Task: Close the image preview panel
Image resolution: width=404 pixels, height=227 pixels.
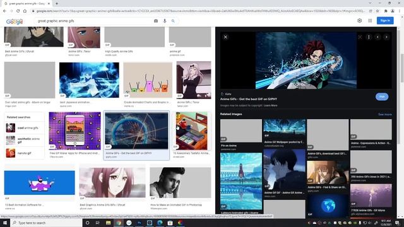Action: point(225,37)
